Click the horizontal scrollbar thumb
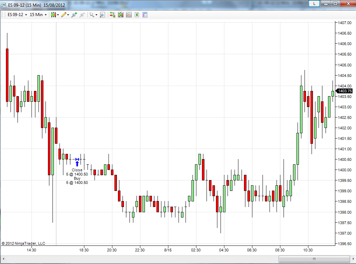356x264 pixels. (314, 259)
